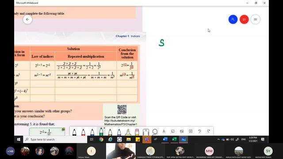Open the Action Center notifications icon
Image resolution: width=283 pixels, height=159 pixels.
263,140
